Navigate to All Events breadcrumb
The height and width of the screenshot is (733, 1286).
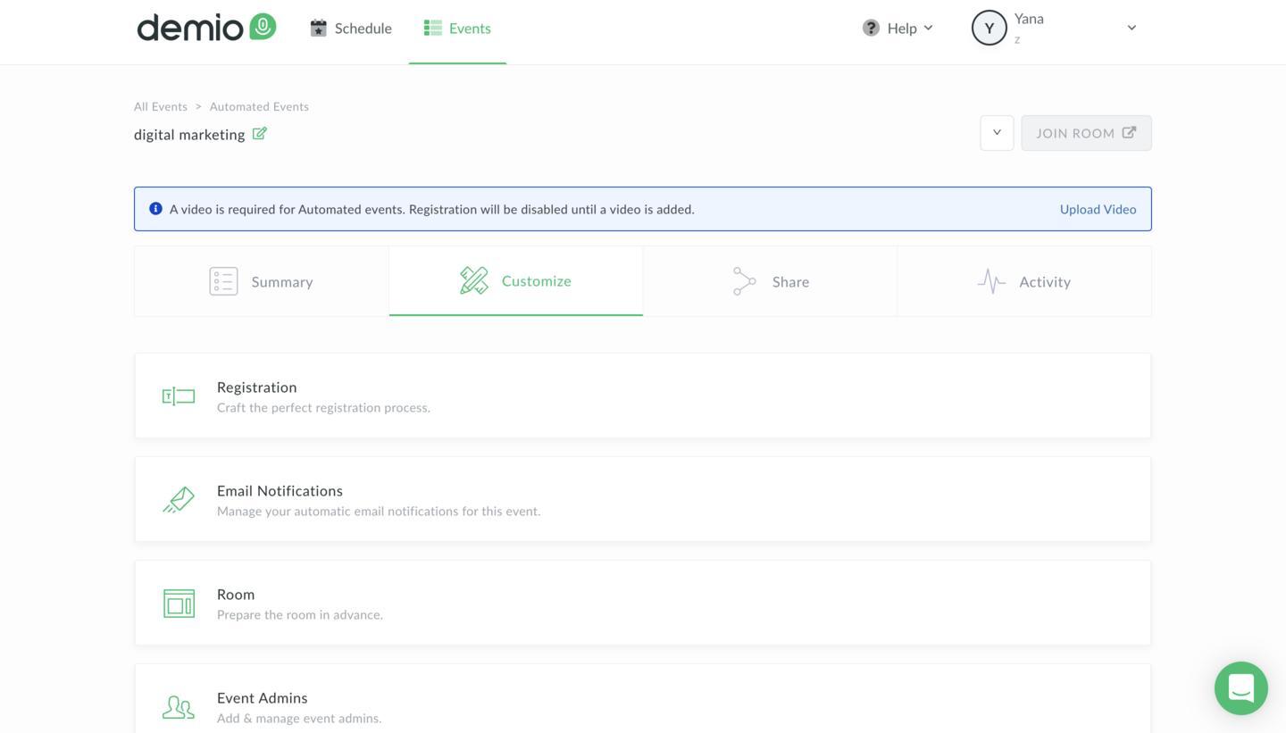click(x=161, y=106)
